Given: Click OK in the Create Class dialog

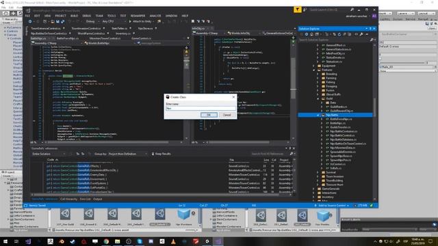Looking at the screenshot, I should [209, 115].
